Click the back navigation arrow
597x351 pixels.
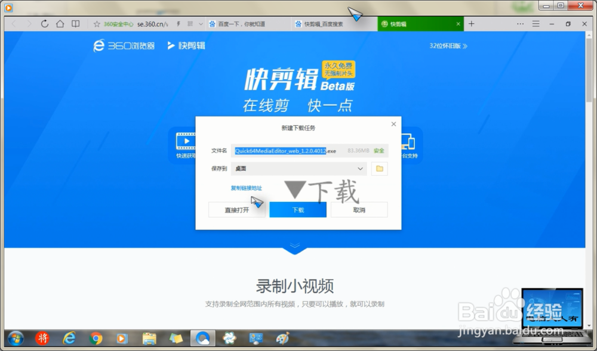(x=14, y=24)
